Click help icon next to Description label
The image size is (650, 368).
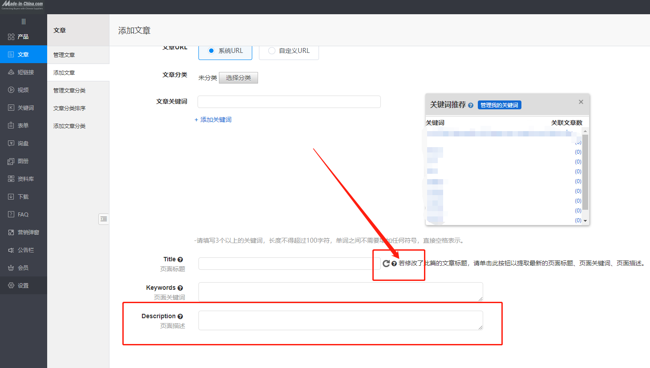(x=180, y=316)
